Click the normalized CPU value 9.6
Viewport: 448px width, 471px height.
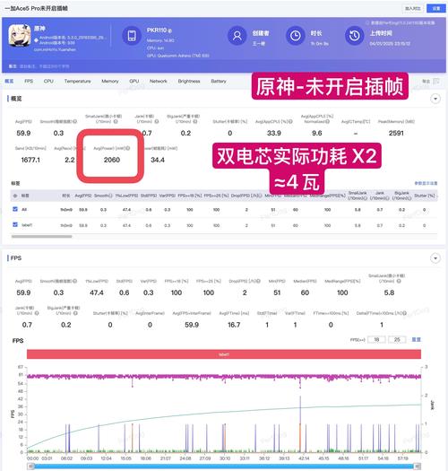pos(316,133)
